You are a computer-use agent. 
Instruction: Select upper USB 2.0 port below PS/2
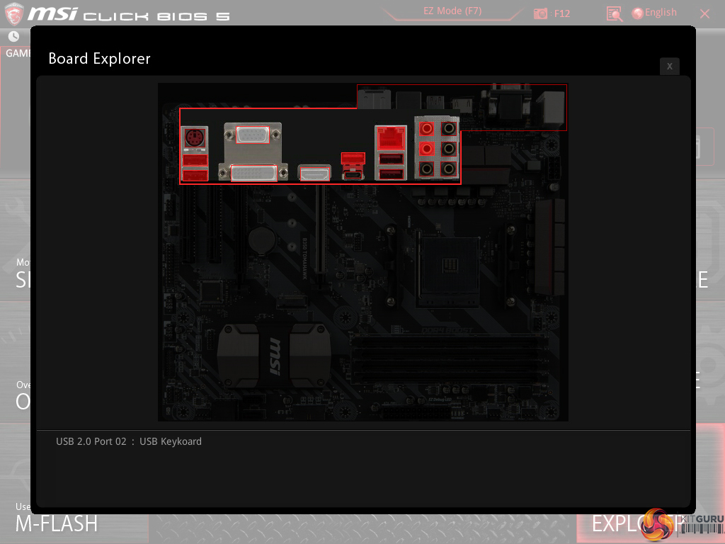[x=195, y=160]
